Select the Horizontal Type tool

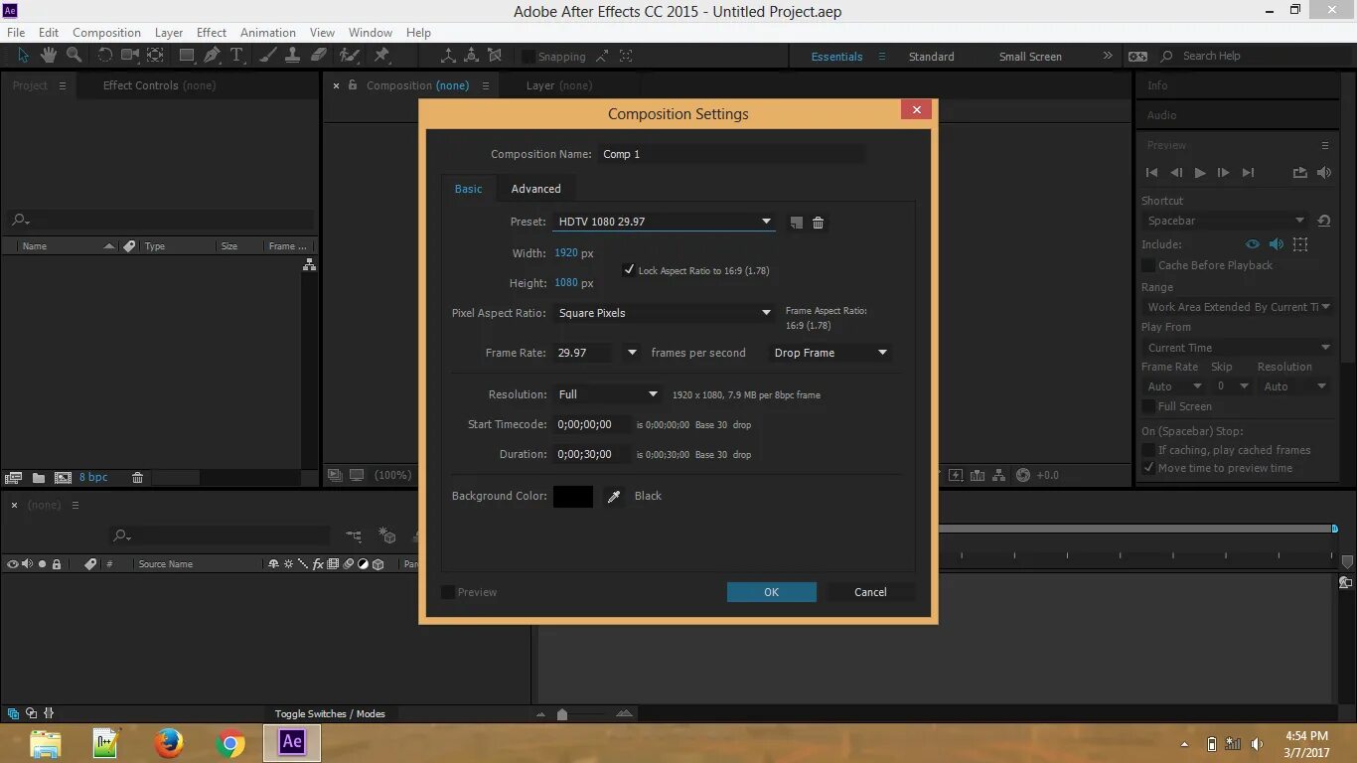coord(236,56)
